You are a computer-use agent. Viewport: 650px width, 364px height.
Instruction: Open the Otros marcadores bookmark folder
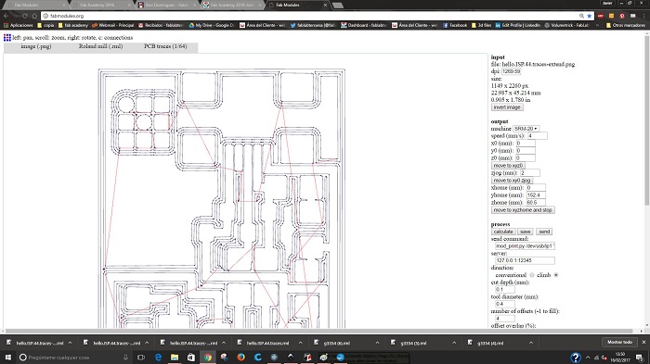point(625,25)
